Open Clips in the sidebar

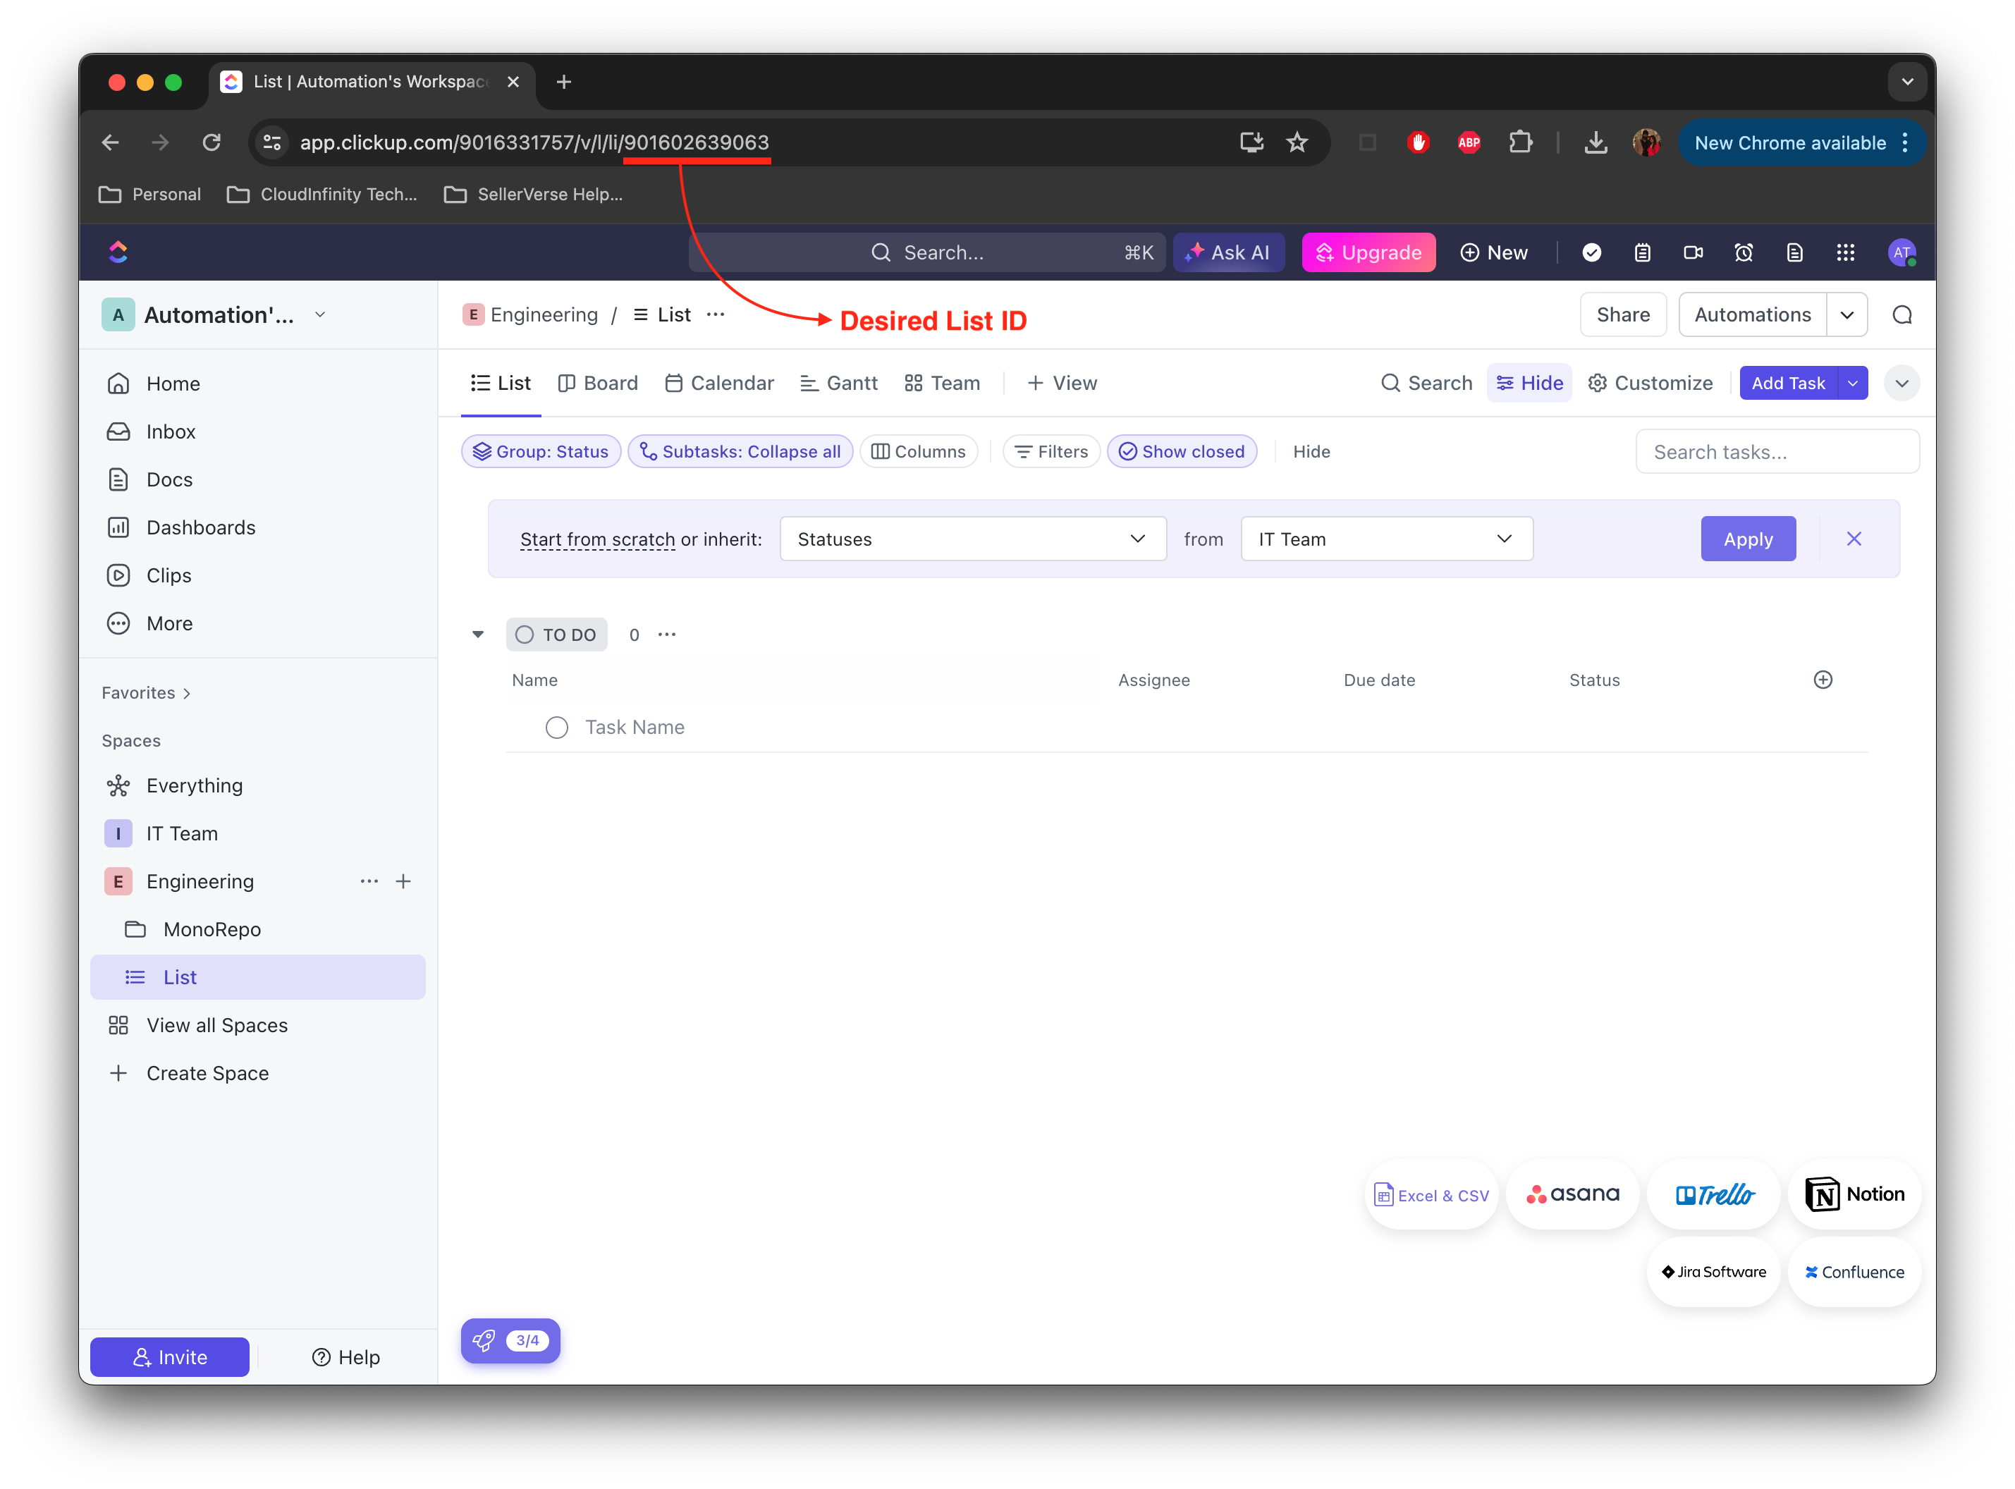(x=169, y=575)
